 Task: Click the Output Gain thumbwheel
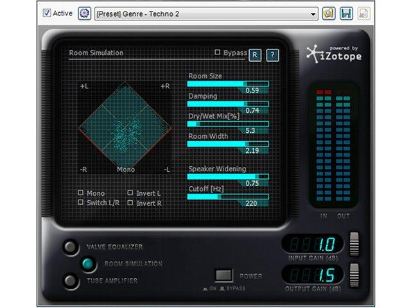[354, 275]
